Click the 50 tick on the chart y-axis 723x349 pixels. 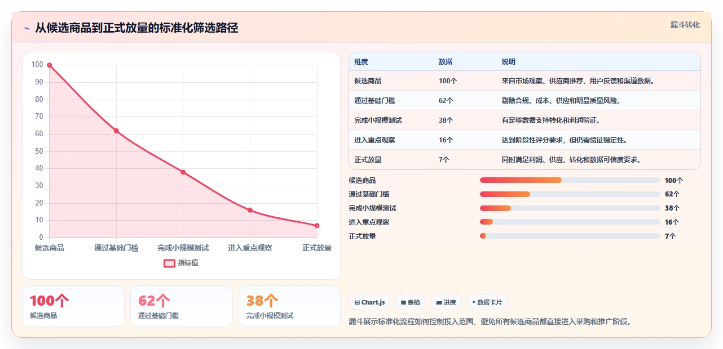(x=39, y=151)
